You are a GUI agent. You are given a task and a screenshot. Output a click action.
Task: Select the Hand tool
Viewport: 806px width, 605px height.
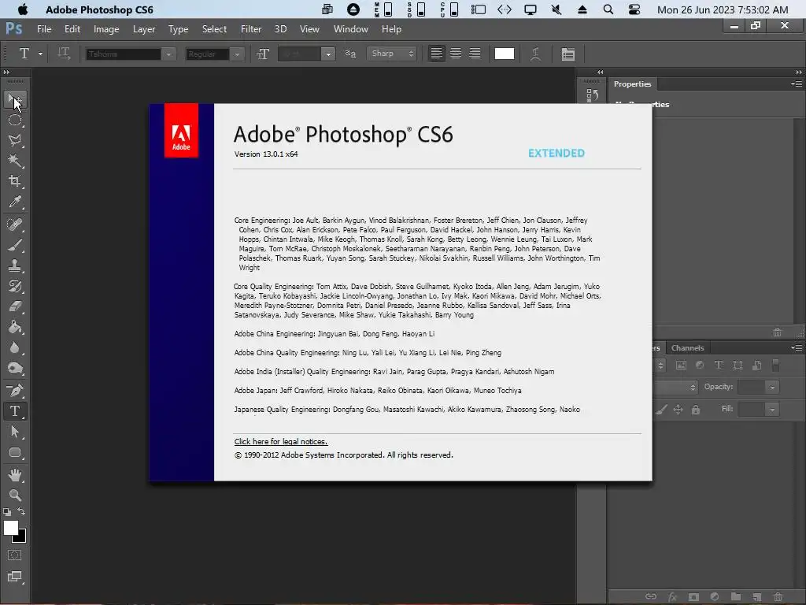(15, 475)
